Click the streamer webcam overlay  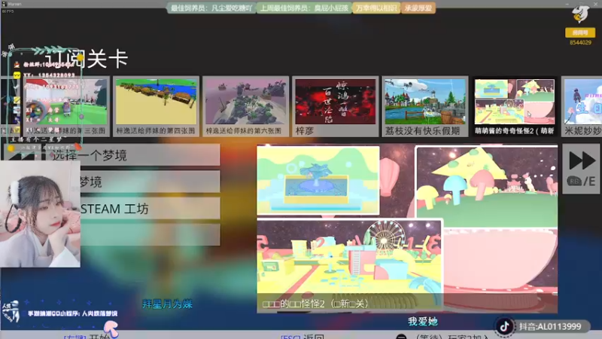click(x=40, y=214)
